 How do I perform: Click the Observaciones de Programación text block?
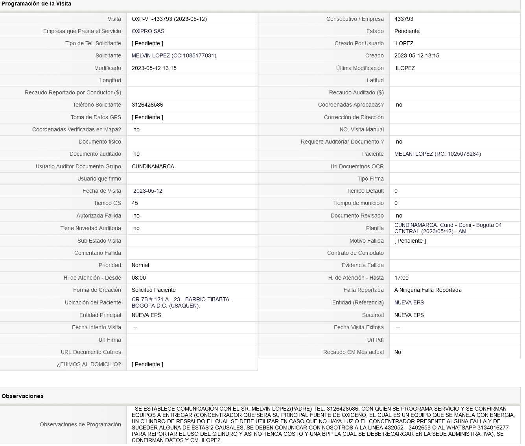pos(323,424)
